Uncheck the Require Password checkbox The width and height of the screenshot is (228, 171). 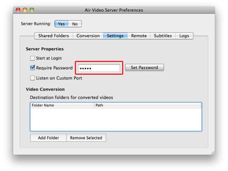click(33, 68)
